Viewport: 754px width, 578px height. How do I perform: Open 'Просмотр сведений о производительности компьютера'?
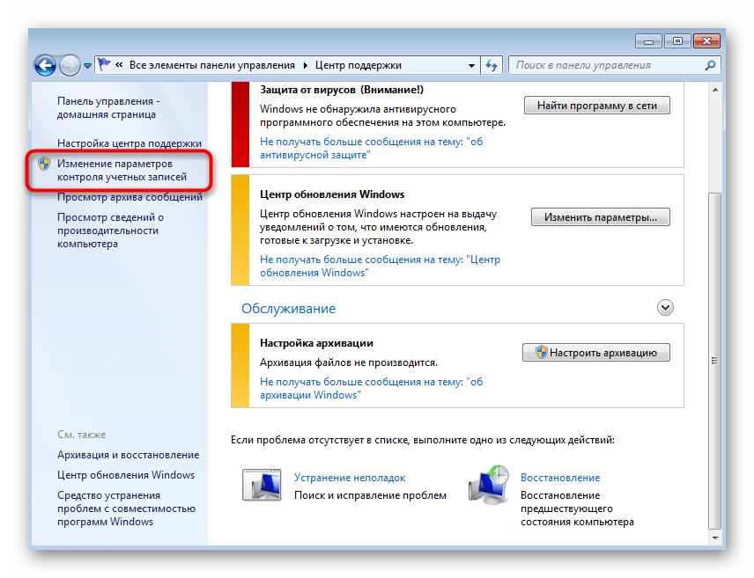(x=111, y=230)
